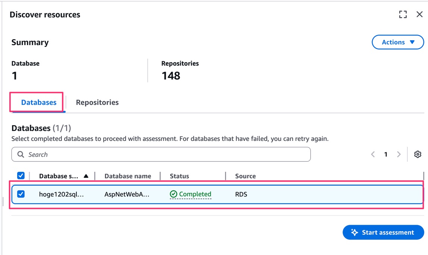428x255 pixels.
Task: Sort by Database server column arrow
Action: 86,176
